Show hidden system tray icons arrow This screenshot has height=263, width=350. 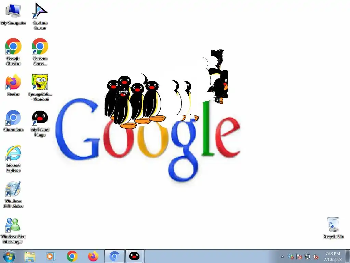[282, 257]
